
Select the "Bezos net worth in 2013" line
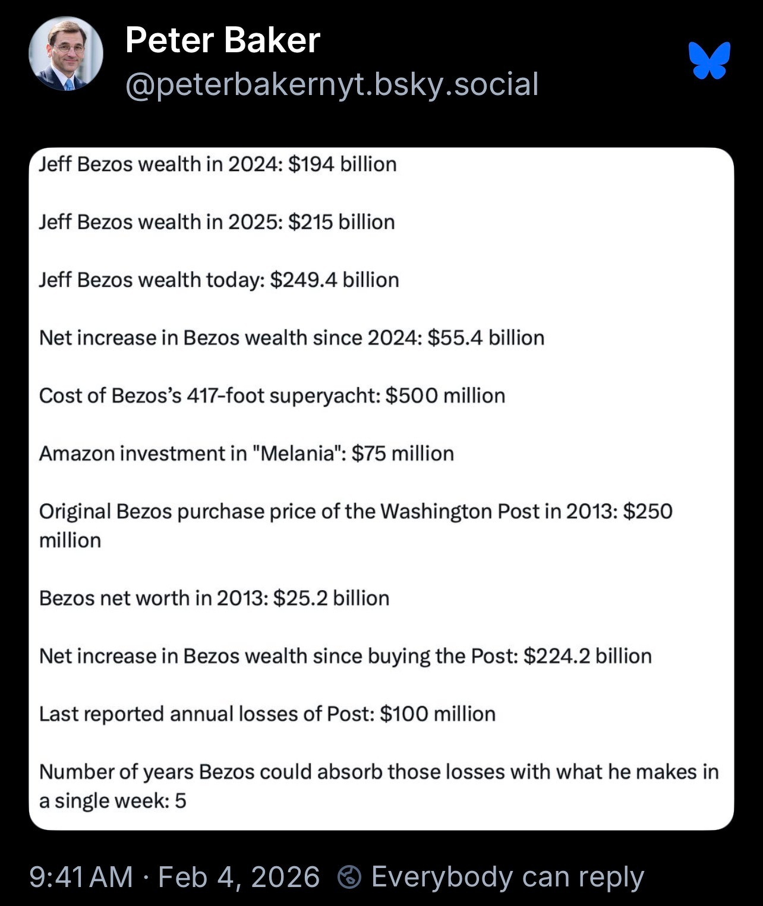214,598
